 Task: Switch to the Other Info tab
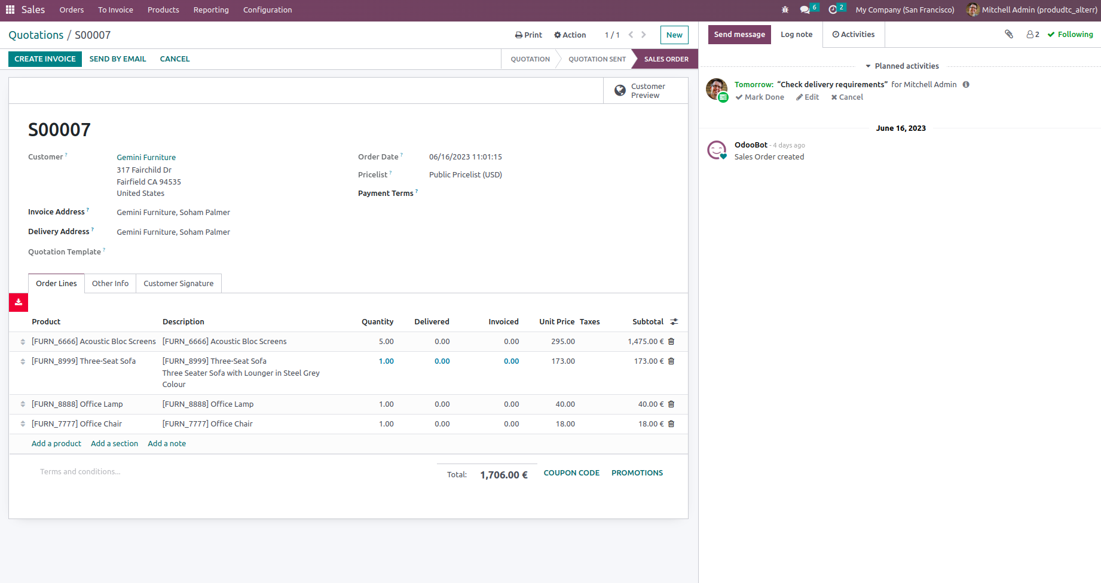(x=110, y=284)
